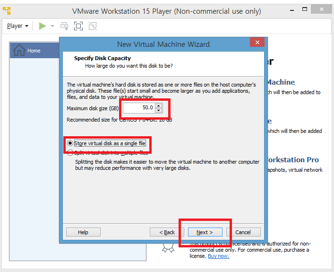Go to previous step with Back button
Screen dimensions: 334x272
(167, 232)
